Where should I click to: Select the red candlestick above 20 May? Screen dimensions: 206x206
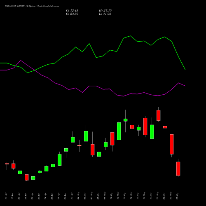point(159,115)
